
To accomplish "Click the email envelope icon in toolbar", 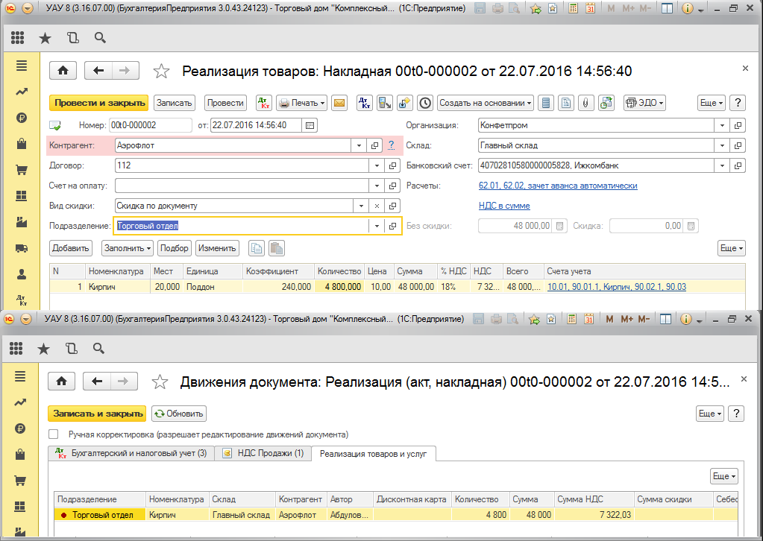I will coord(339,103).
